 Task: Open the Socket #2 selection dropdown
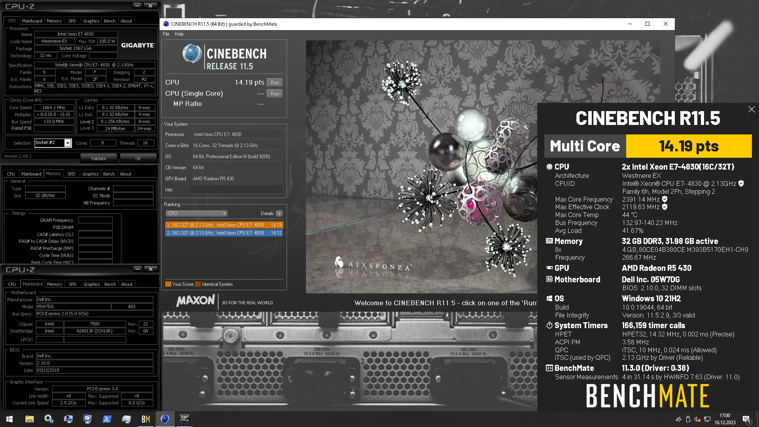pos(68,143)
